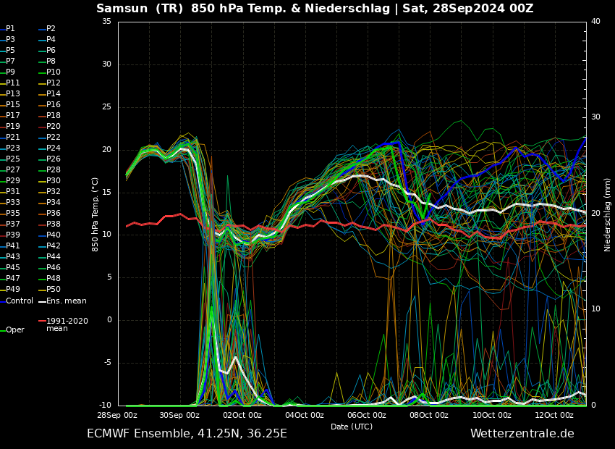Click the "06Oct 00z" date tick label
The width and height of the screenshot is (615, 449).
[367, 415]
